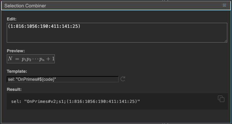The width and height of the screenshot is (232, 124).
Task: Place cursor after 141:25) in Edit box
Action: 80,26
